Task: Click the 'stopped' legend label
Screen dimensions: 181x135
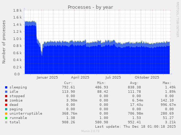Action: (x=17, y=96)
